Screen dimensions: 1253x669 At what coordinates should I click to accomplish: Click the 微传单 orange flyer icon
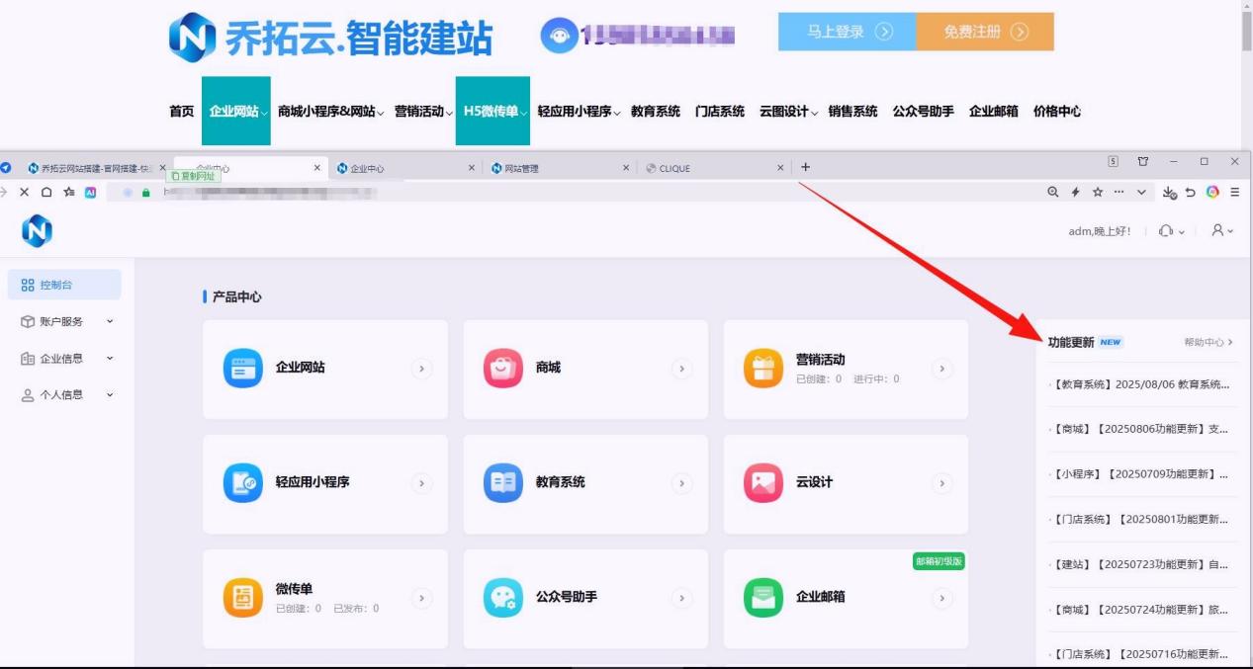click(243, 598)
